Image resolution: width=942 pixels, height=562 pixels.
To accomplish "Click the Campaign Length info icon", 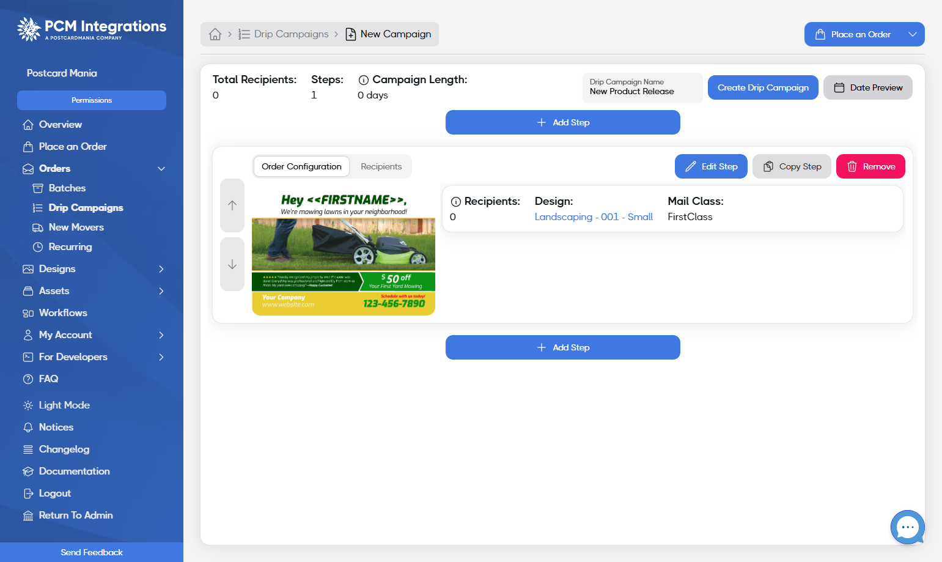I will click(x=363, y=80).
